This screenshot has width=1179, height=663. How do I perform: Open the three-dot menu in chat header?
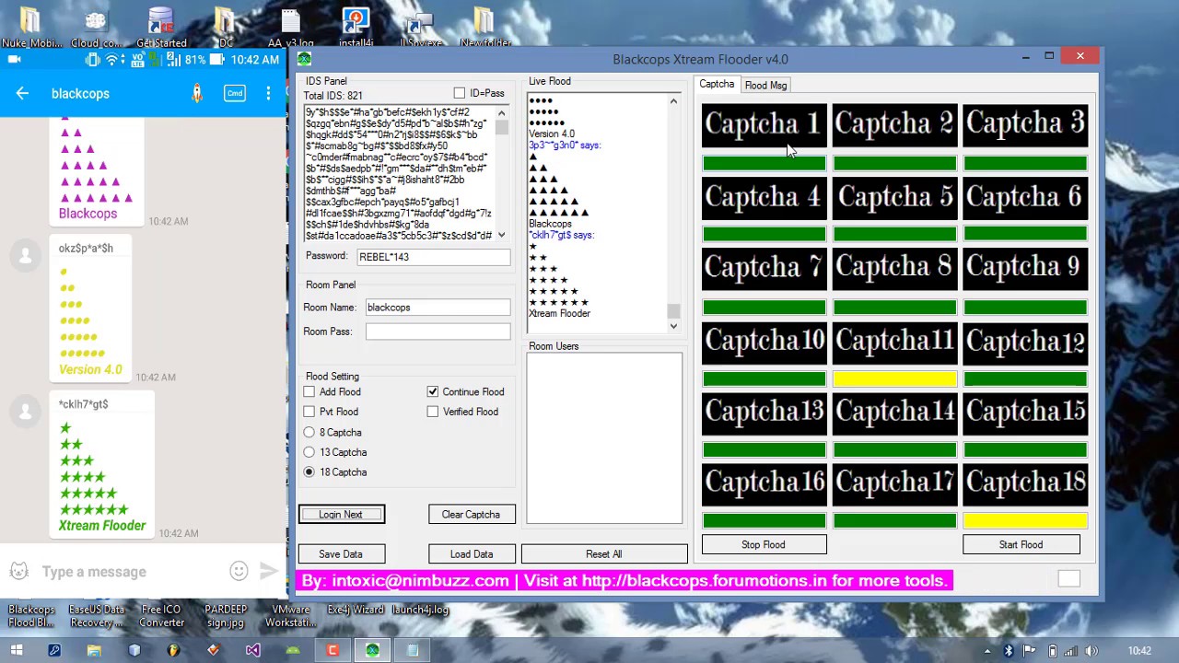268,93
